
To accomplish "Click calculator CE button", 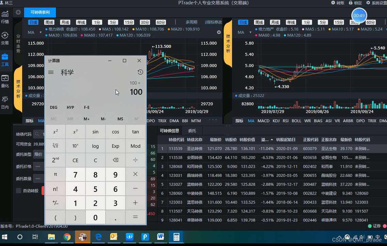I will (x=75, y=160).
